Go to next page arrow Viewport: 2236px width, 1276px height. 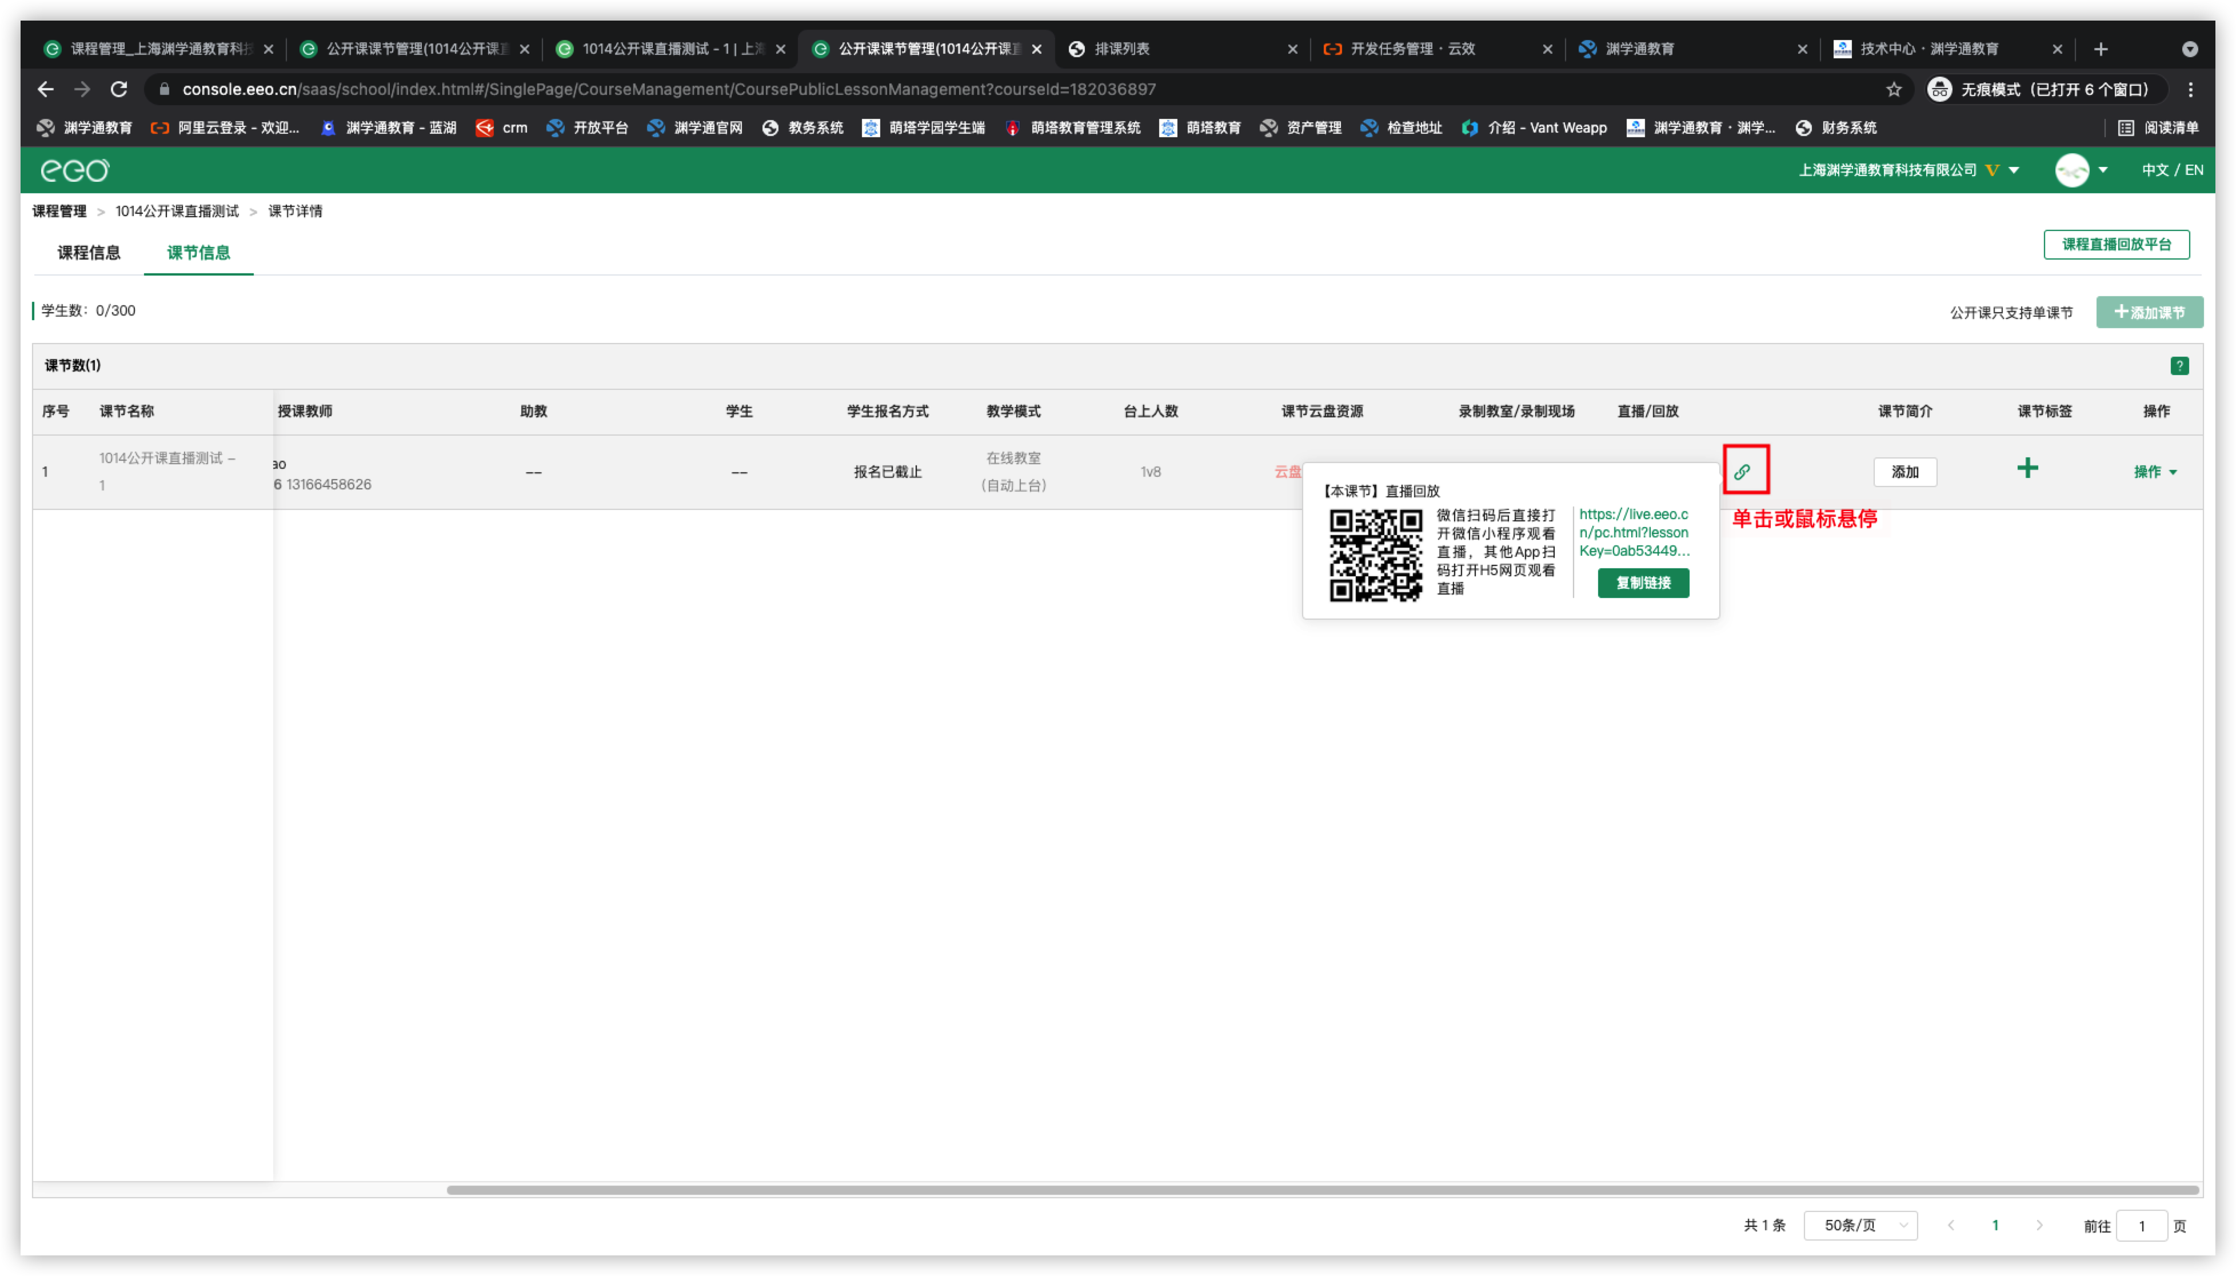coord(2039,1225)
